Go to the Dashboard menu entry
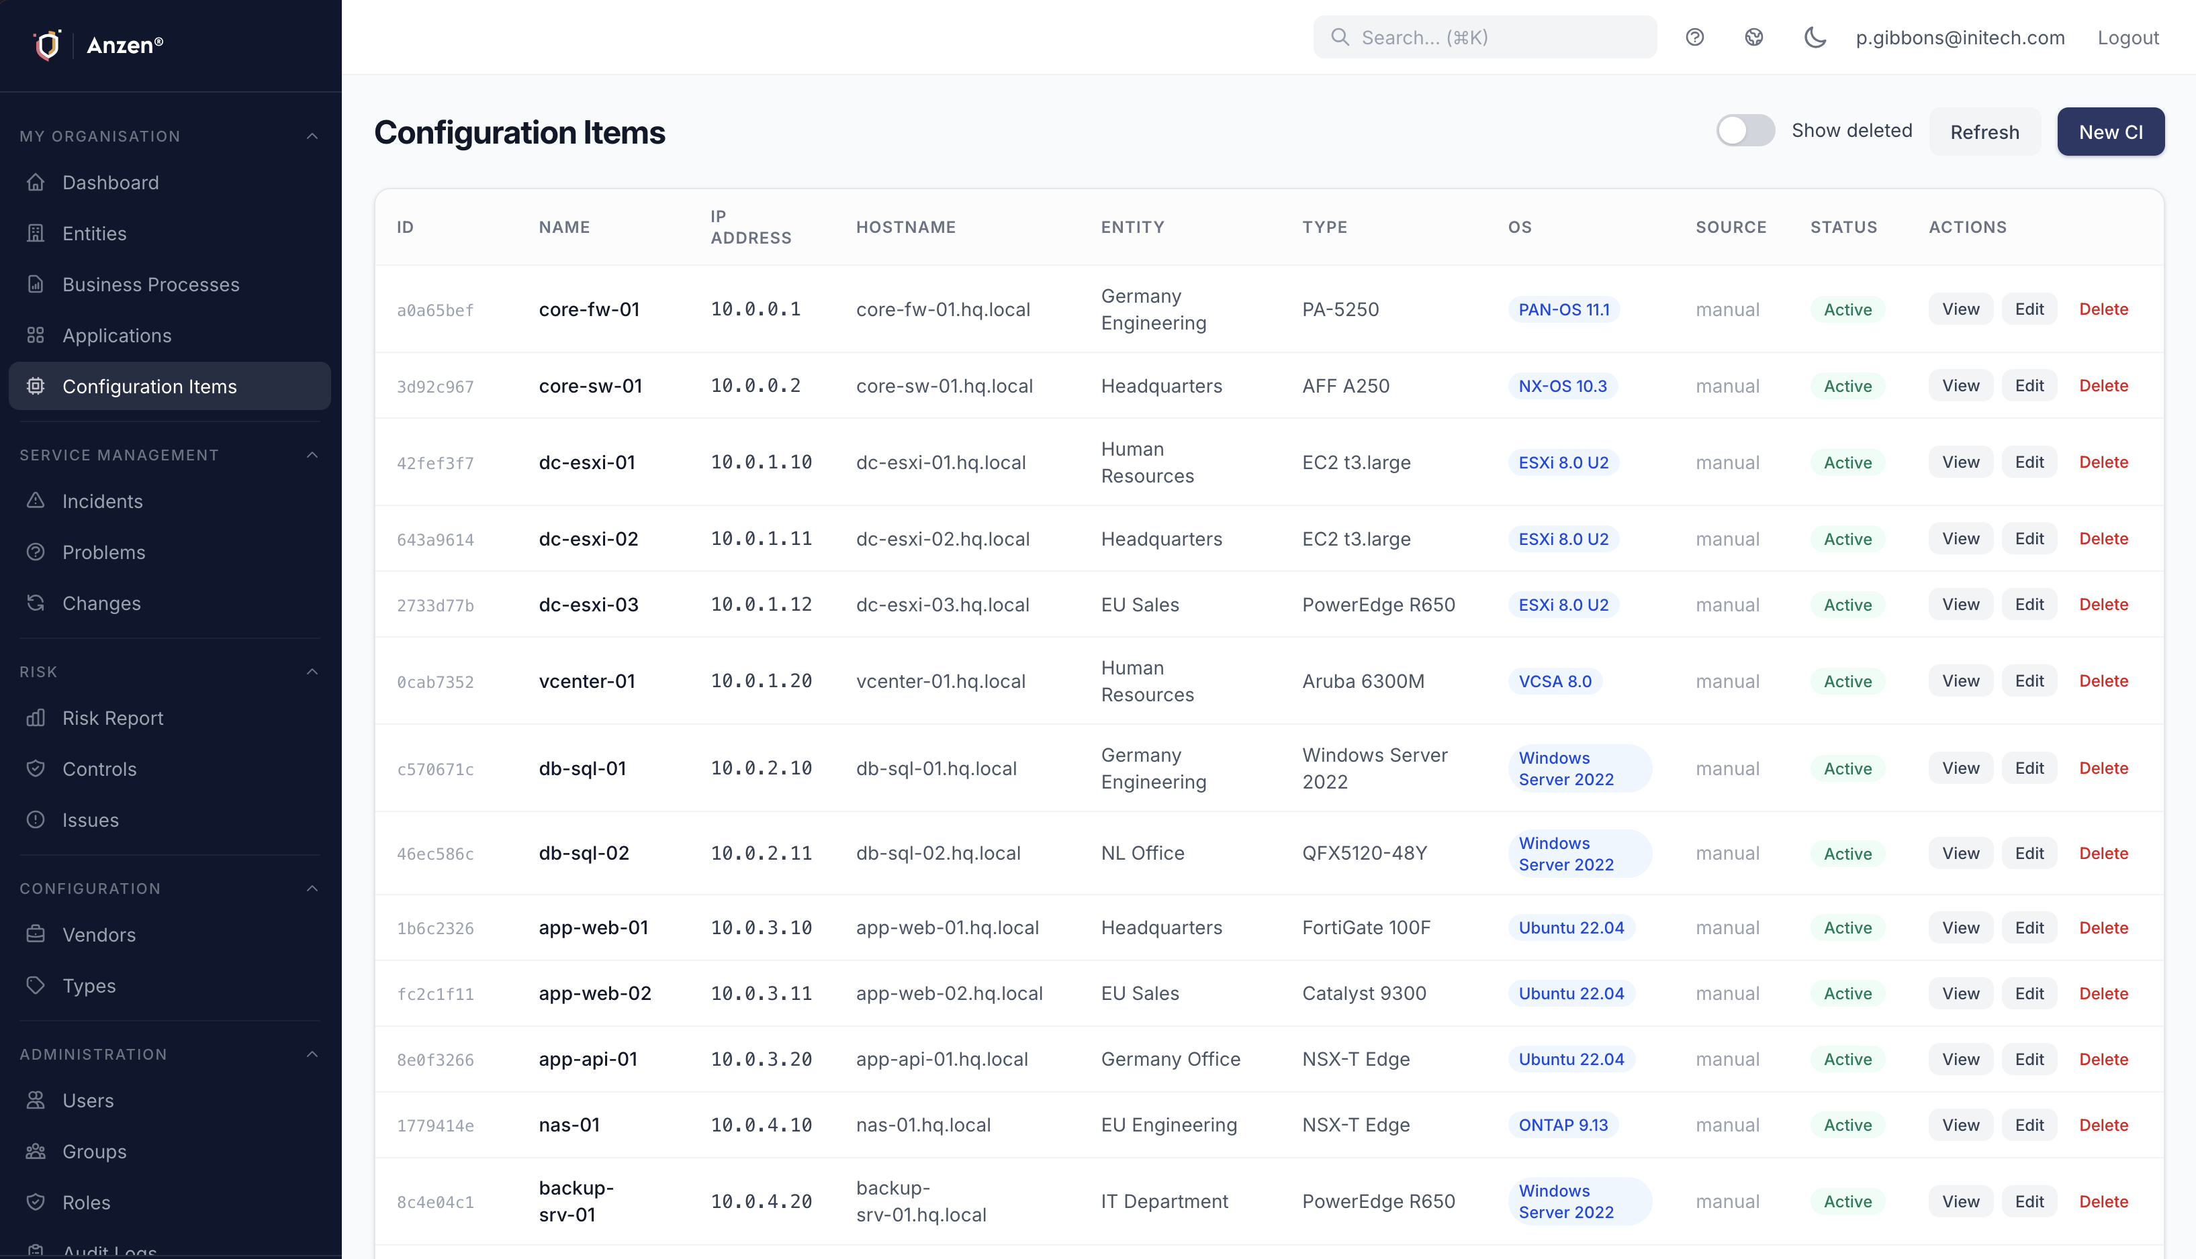Viewport: 2196px width, 1259px height. click(110, 183)
